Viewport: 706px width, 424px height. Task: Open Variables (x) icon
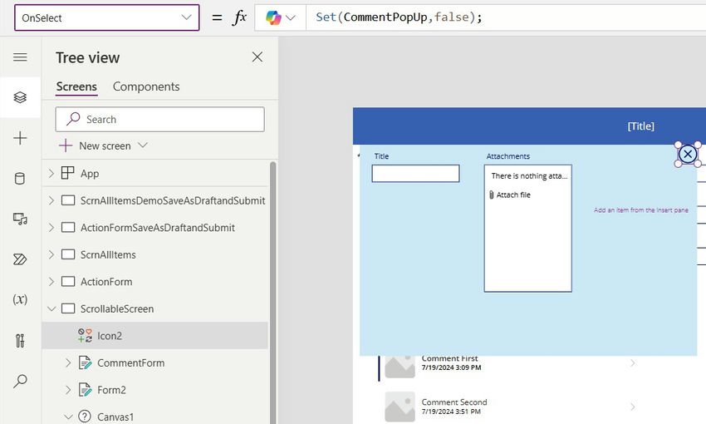coord(20,299)
